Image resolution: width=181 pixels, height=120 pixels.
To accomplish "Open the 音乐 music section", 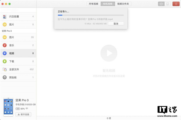I will pos(12,45).
